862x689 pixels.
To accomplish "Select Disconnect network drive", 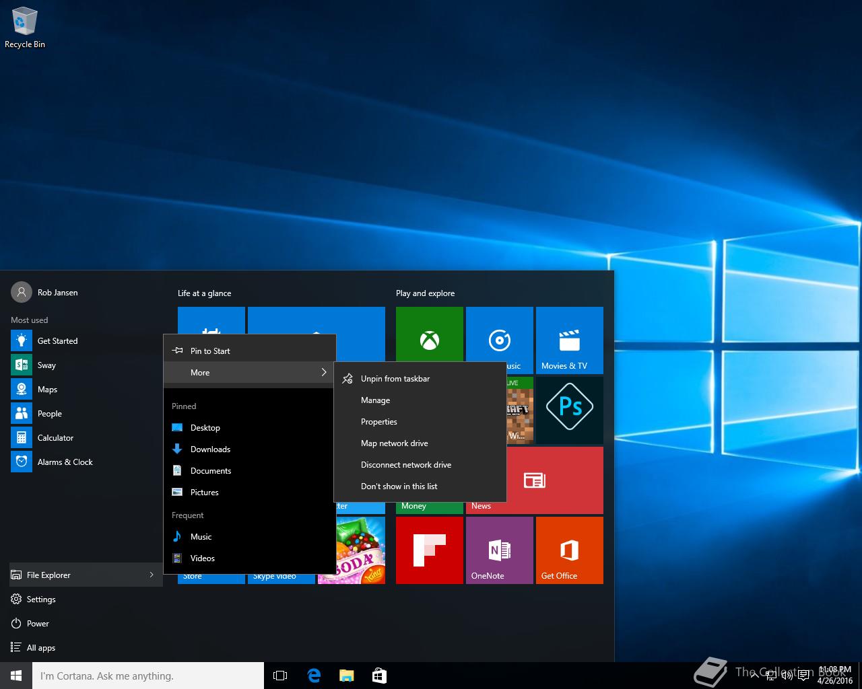I will click(x=420, y=465).
